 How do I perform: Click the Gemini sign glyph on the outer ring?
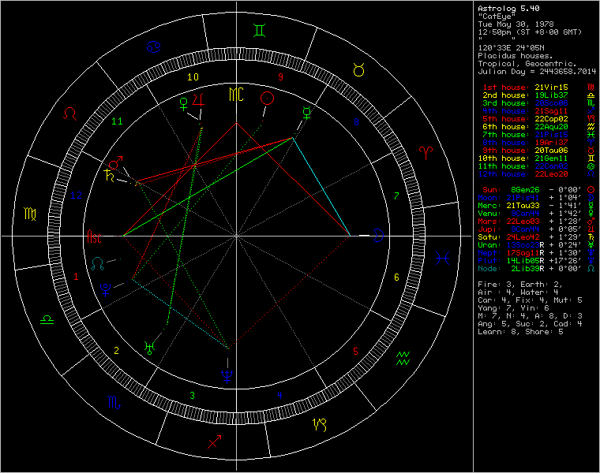point(260,31)
